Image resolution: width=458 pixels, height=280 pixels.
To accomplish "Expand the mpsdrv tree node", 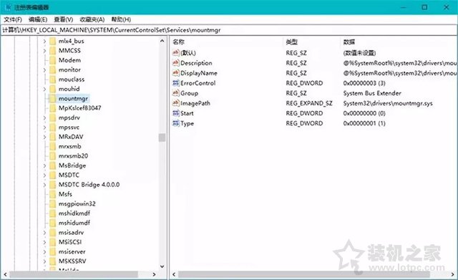I will tap(44, 117).
